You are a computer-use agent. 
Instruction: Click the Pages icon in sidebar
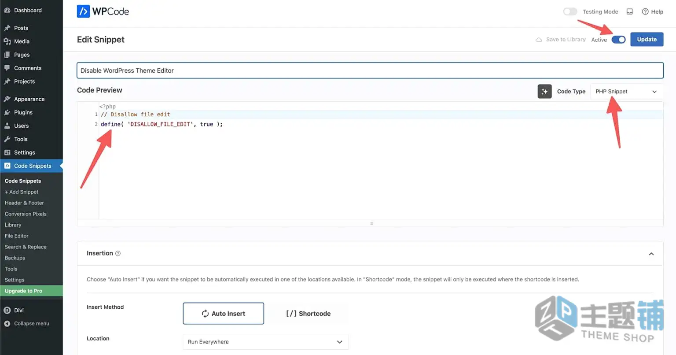pos(7,55)
